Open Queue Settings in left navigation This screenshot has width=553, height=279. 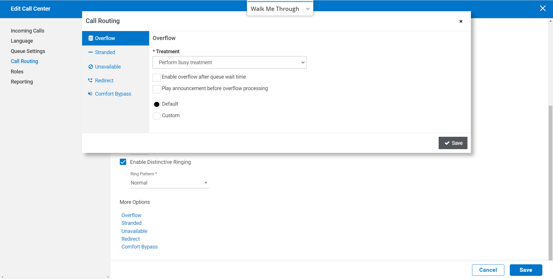coord(28,51)
